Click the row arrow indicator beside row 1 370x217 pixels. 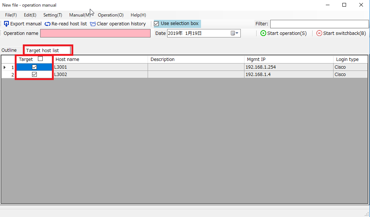pos(4,67)
